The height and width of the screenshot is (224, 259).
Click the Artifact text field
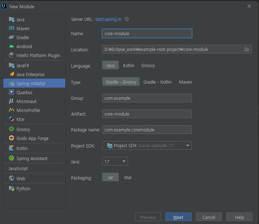147,114
